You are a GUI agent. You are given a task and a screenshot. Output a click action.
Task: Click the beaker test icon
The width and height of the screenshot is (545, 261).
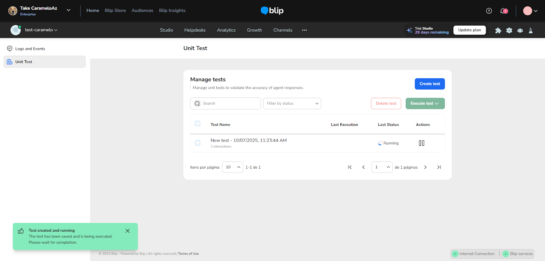pos(530,30)
